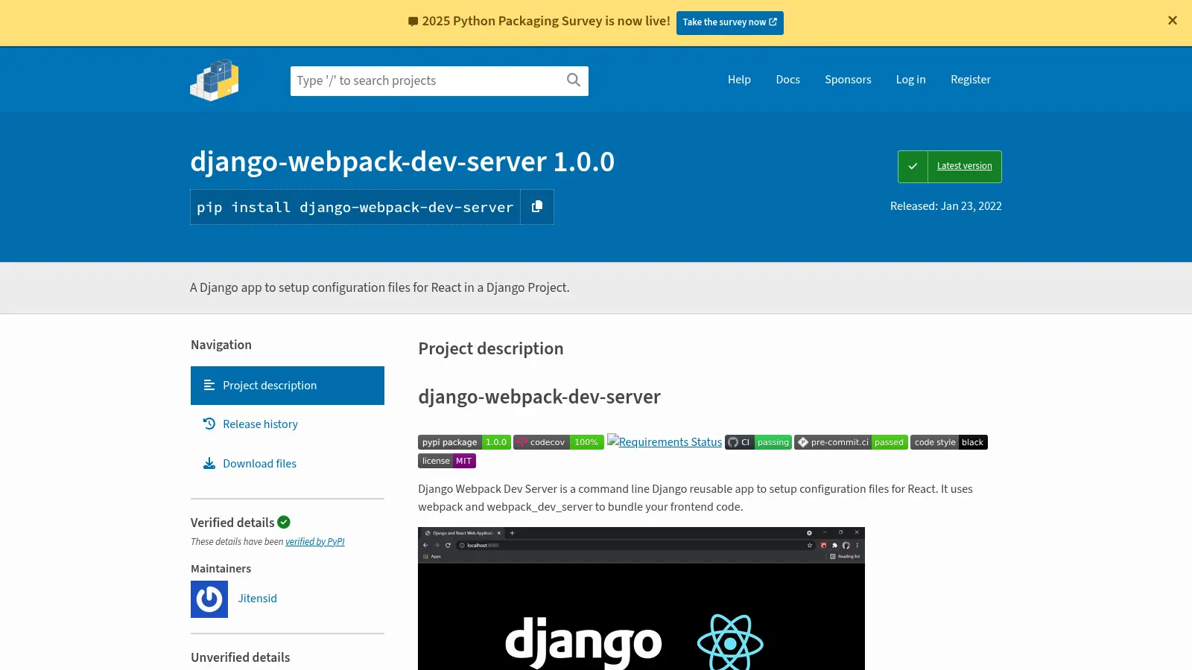This screenshot has height=670, width=1192.
Task: Click the Unverified details heading
Action: [x=241, y=657]
